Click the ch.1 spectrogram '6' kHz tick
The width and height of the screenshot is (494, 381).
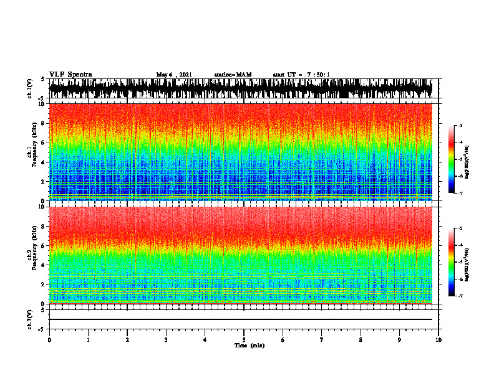[x=43, y=143]
